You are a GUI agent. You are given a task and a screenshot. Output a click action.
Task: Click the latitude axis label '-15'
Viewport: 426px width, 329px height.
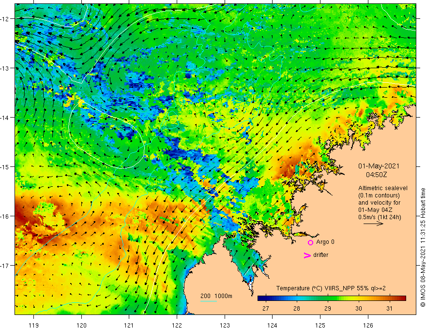pos(5,166)
